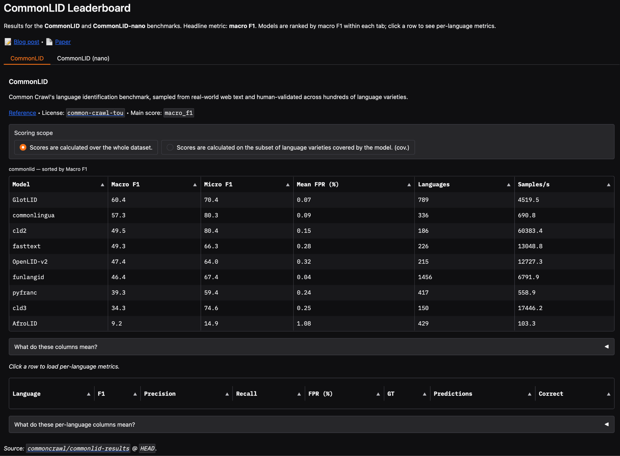Select the cld2 model row
Screen dimensions: 620x456
click(x=312, y=231)
